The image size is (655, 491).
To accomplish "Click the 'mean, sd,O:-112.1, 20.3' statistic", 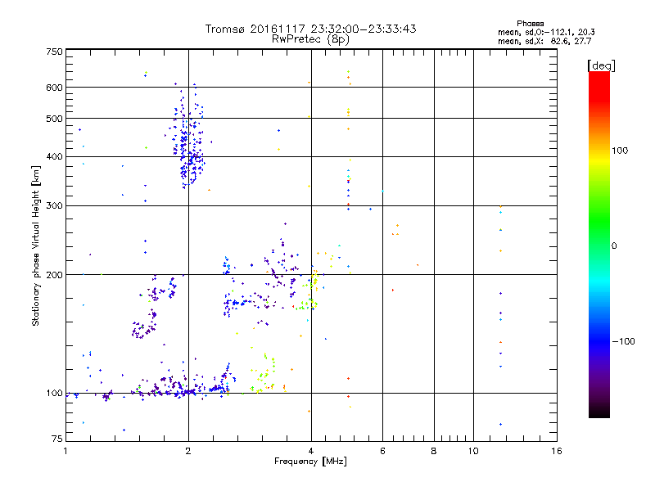I will (x=546, y=33).
